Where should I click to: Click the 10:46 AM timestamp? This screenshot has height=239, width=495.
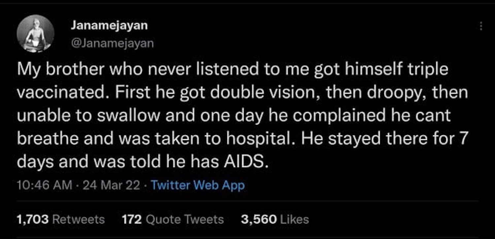44,185
